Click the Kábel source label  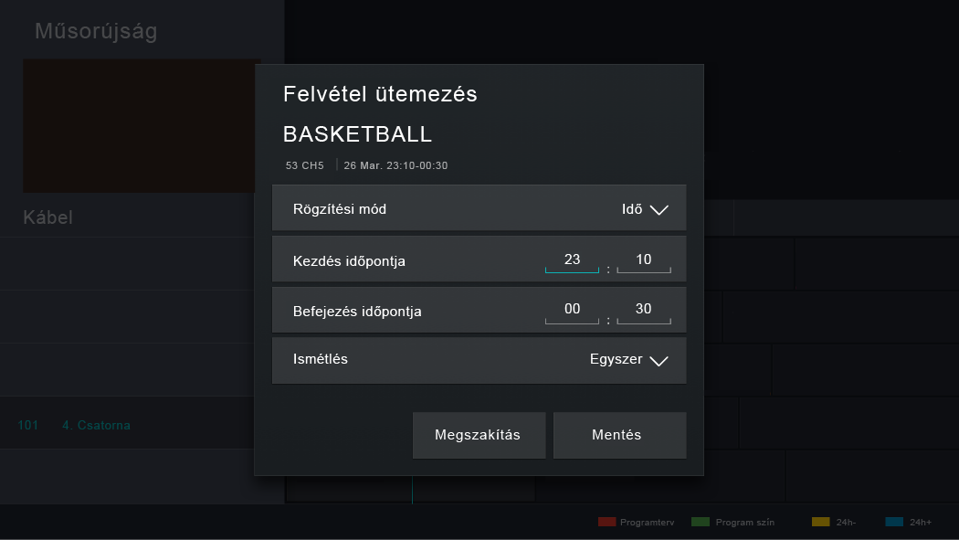click(47, 217)
